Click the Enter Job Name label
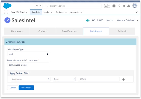Screen dimensions: 141x99 pyautogui.click(x=22, y=60)
